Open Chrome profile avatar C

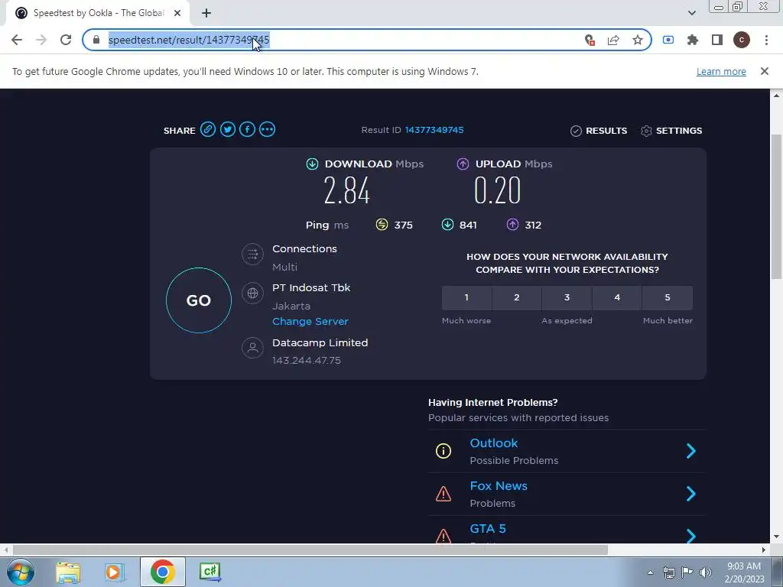pos(742,40)
